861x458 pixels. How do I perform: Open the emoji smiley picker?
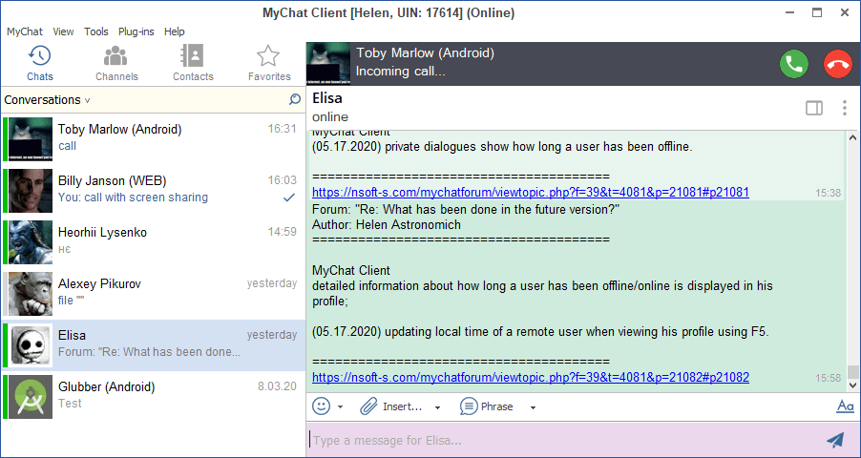pos(322,406)
